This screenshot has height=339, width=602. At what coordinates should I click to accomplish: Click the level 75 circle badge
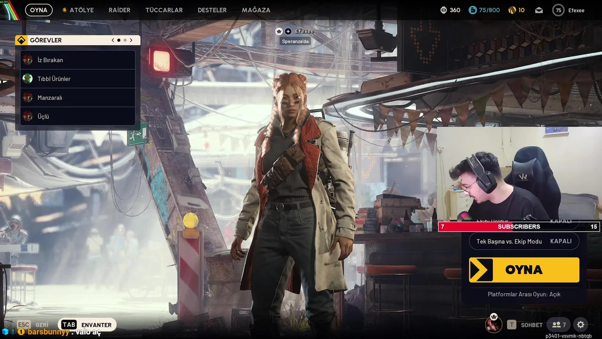coord(558,10)
